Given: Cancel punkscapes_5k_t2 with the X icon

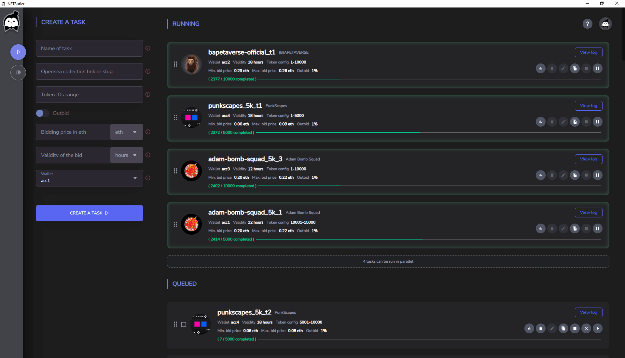Looking at the screenshot, I should click(586, 328).
